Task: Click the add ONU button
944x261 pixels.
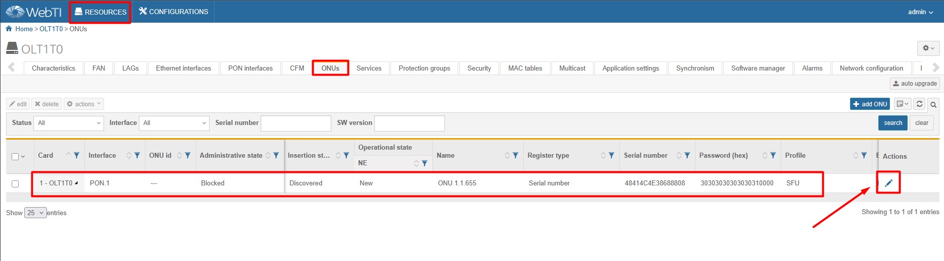Action: tap(869, 104)
